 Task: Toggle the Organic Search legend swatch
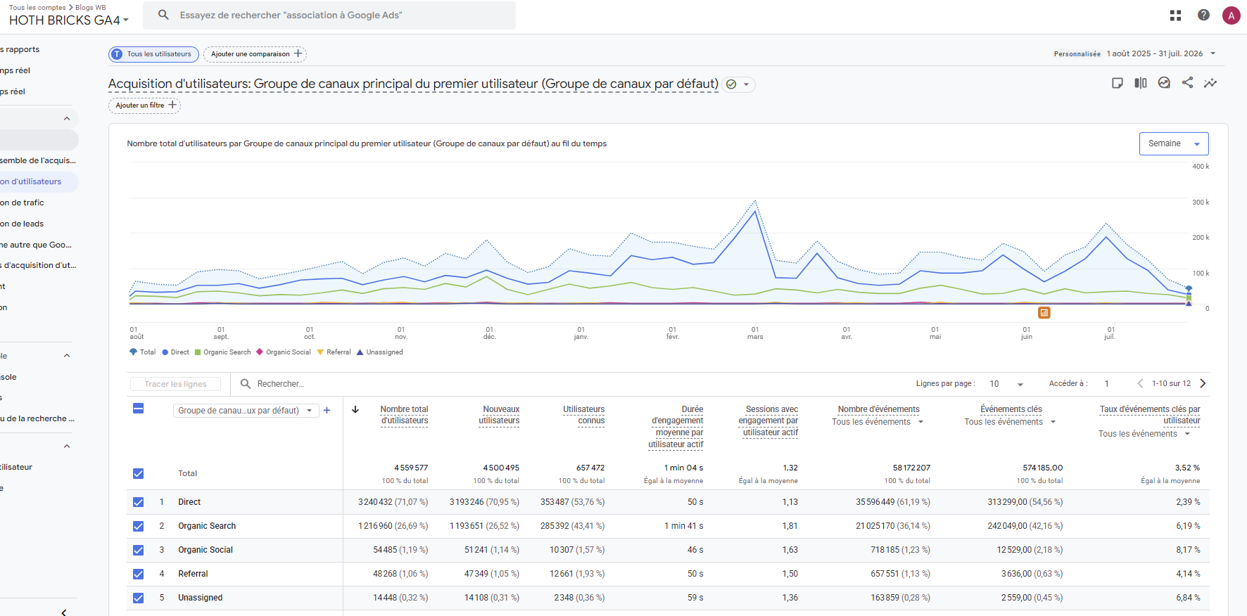198,352
